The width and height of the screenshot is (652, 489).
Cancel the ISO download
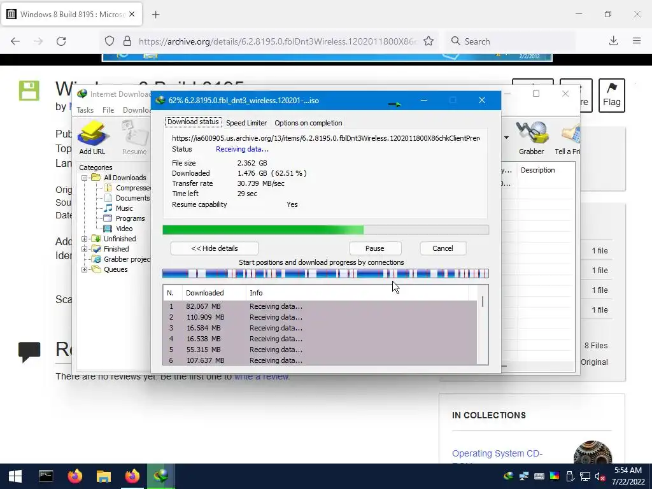point(443,248)
